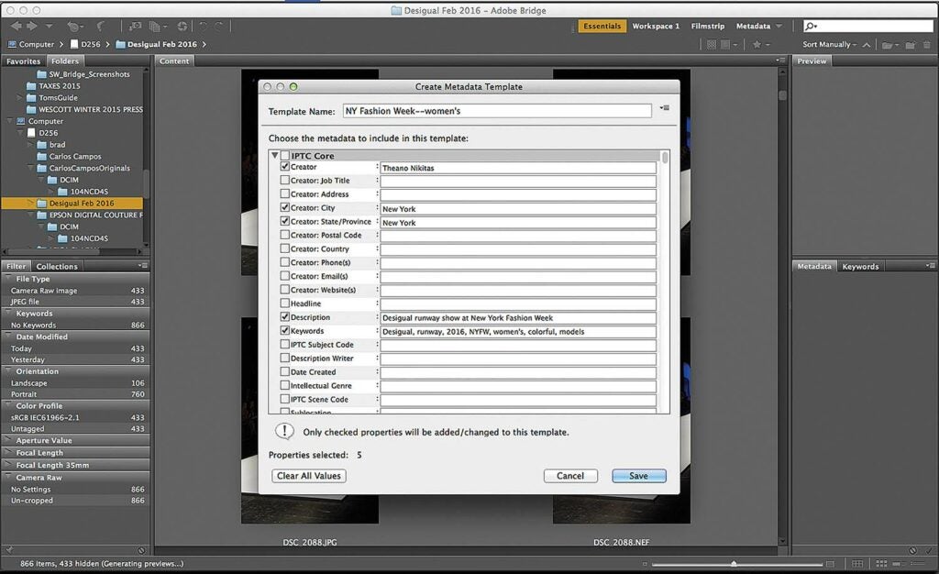Click the Save button
Screen dimensions: 939x574
[639, 476]
